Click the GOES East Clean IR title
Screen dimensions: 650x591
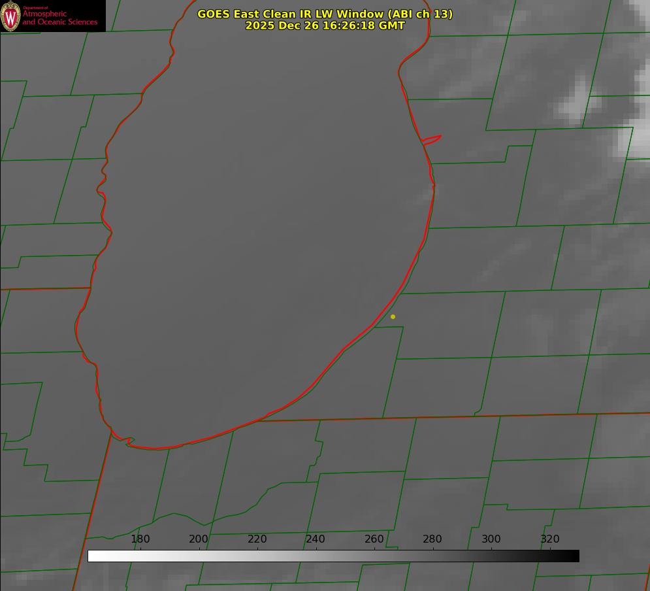pyautogui.click(x=325, y=14)
